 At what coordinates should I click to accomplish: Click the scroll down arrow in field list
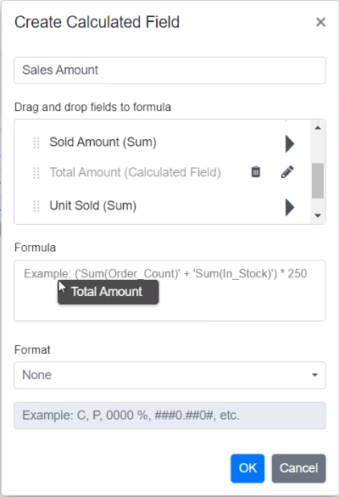(318, 215)
